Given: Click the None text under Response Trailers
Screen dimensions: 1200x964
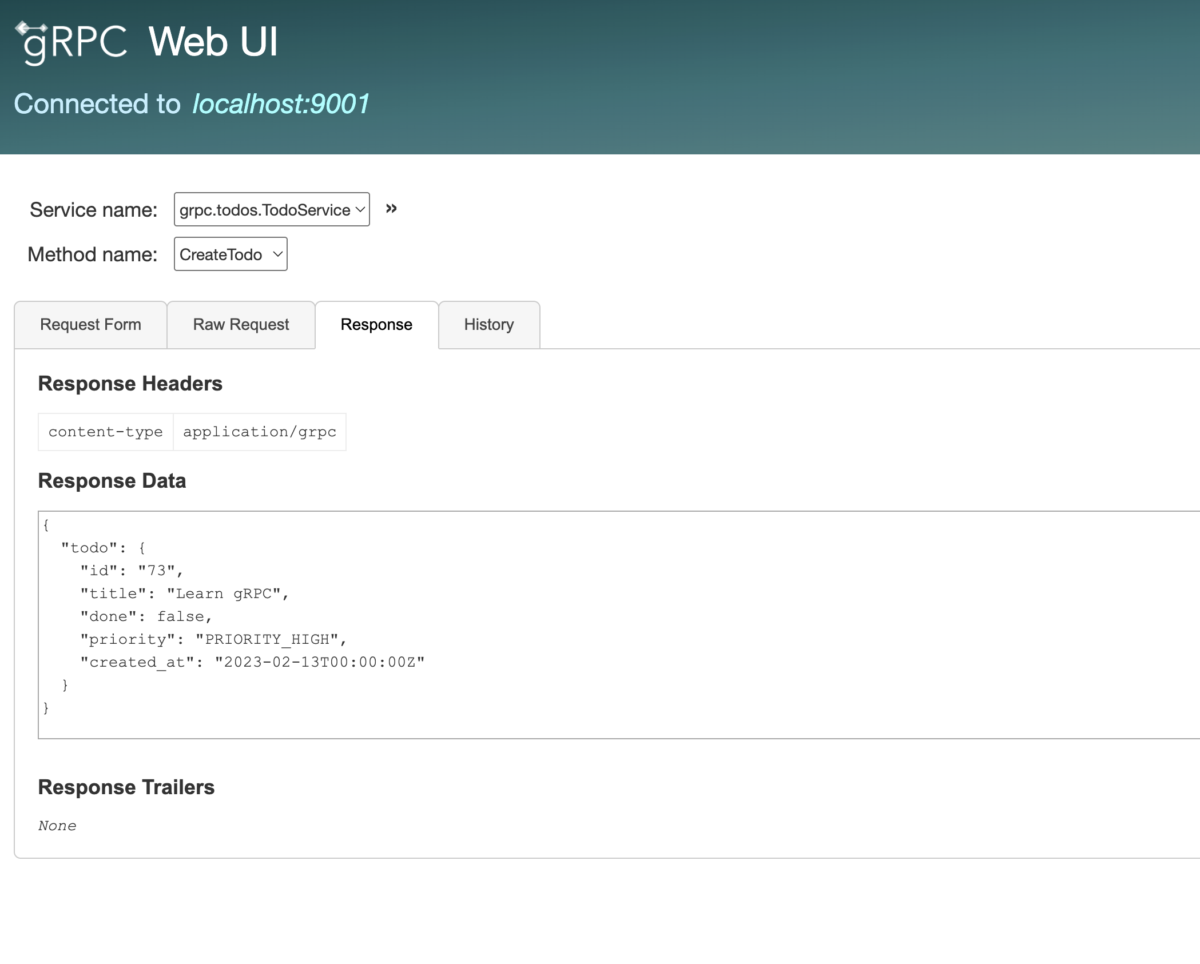Looking at the screenshot, I should tap(57, 825).
